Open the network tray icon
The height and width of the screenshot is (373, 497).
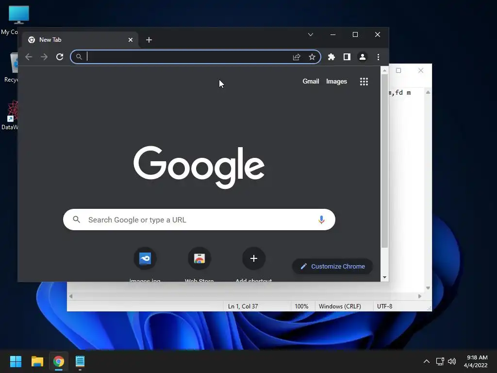click(x=440, y=361)
